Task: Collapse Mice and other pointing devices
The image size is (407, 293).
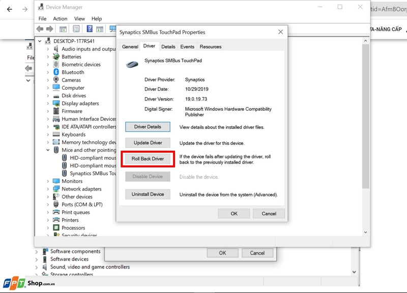Action: pos(48,150)
